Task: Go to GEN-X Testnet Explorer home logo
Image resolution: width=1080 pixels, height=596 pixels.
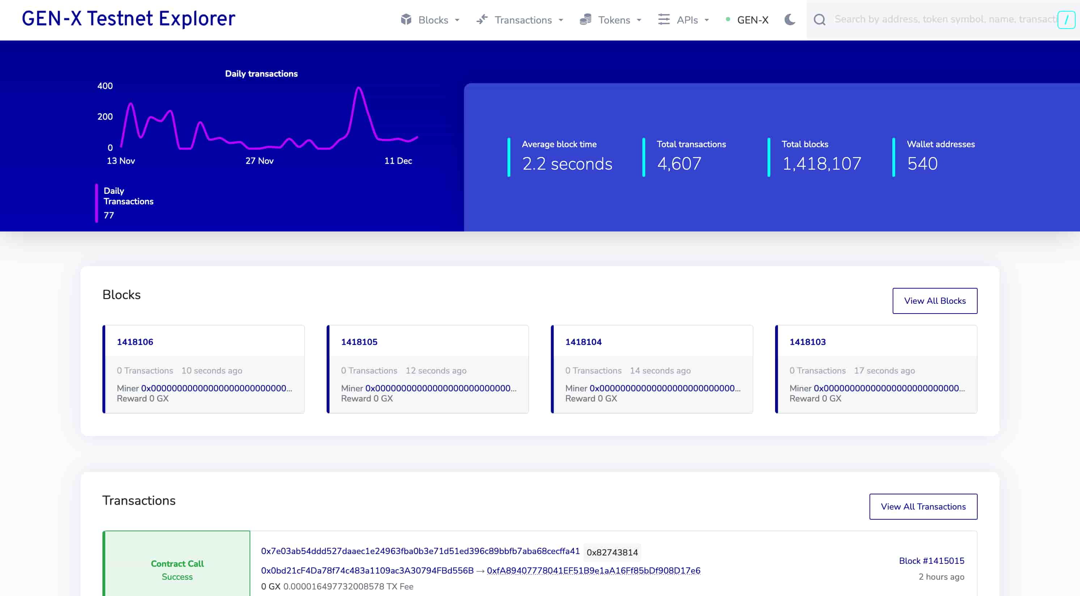Action: [128, 19]
